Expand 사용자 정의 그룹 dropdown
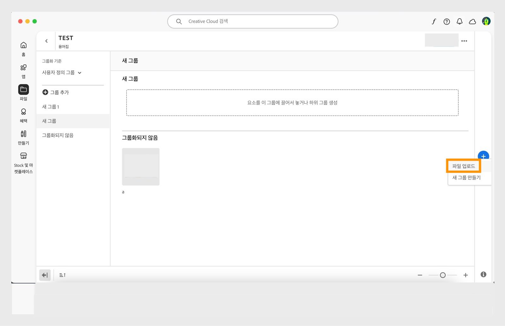The width and height of the screenshot is (505, 326). coord(62,73)
